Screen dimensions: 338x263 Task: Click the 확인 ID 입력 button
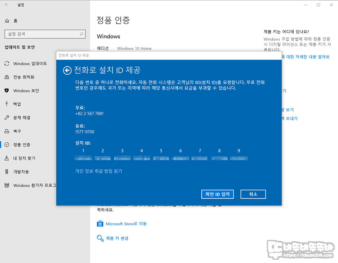point(217,194)
